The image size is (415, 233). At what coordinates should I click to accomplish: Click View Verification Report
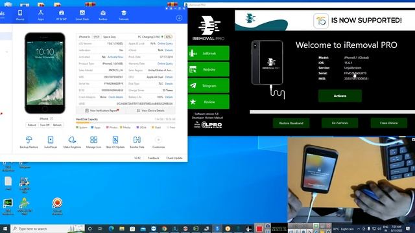[102, 111]
